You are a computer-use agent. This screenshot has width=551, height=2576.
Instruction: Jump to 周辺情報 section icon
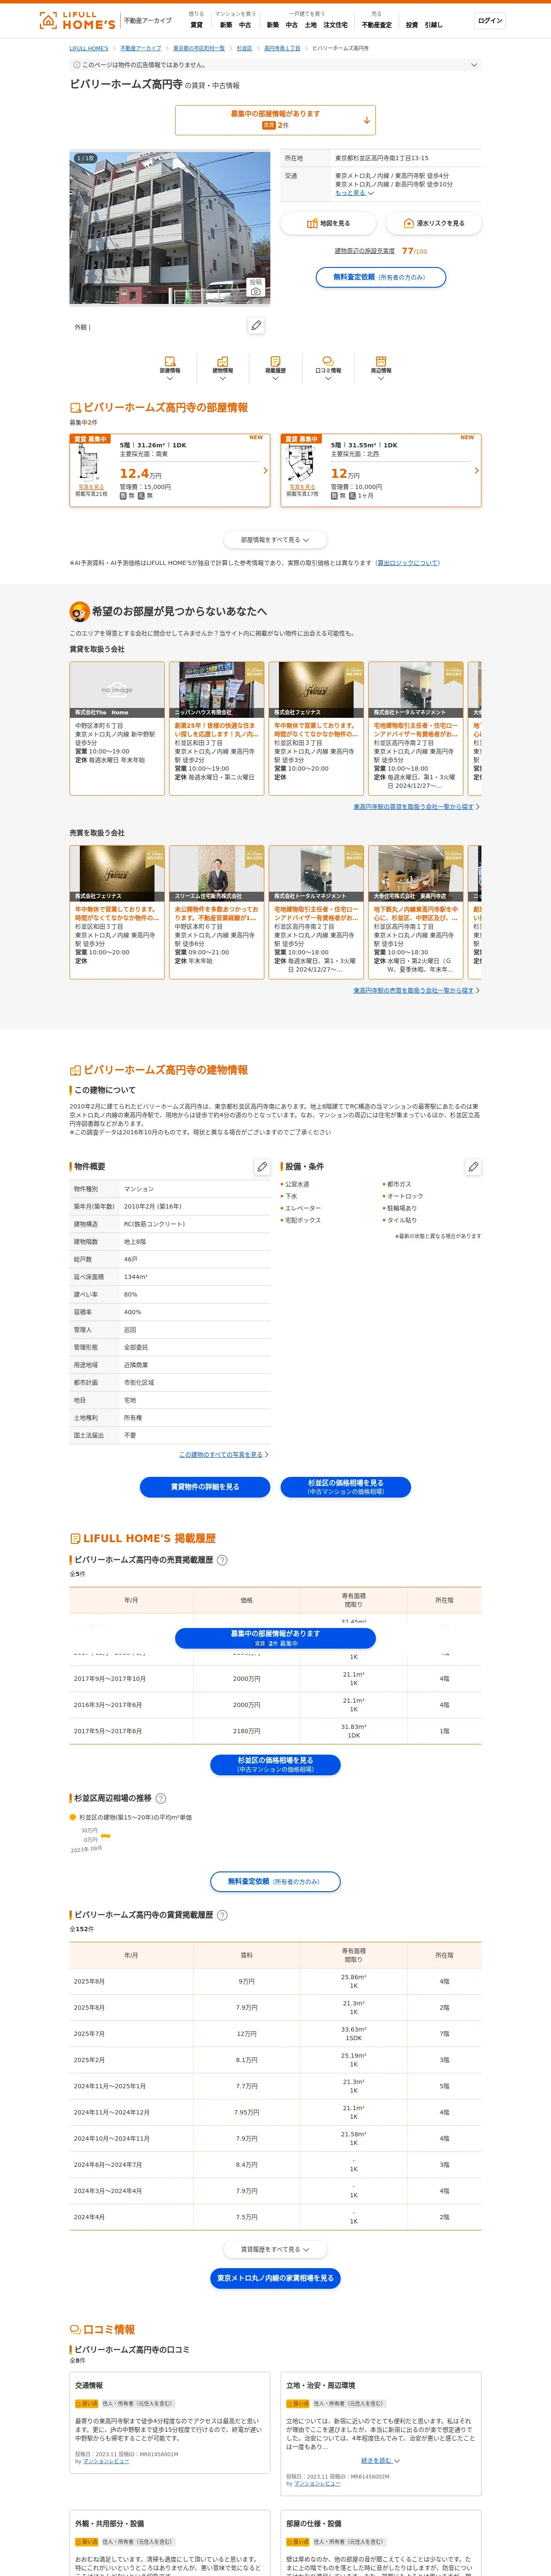381,367
